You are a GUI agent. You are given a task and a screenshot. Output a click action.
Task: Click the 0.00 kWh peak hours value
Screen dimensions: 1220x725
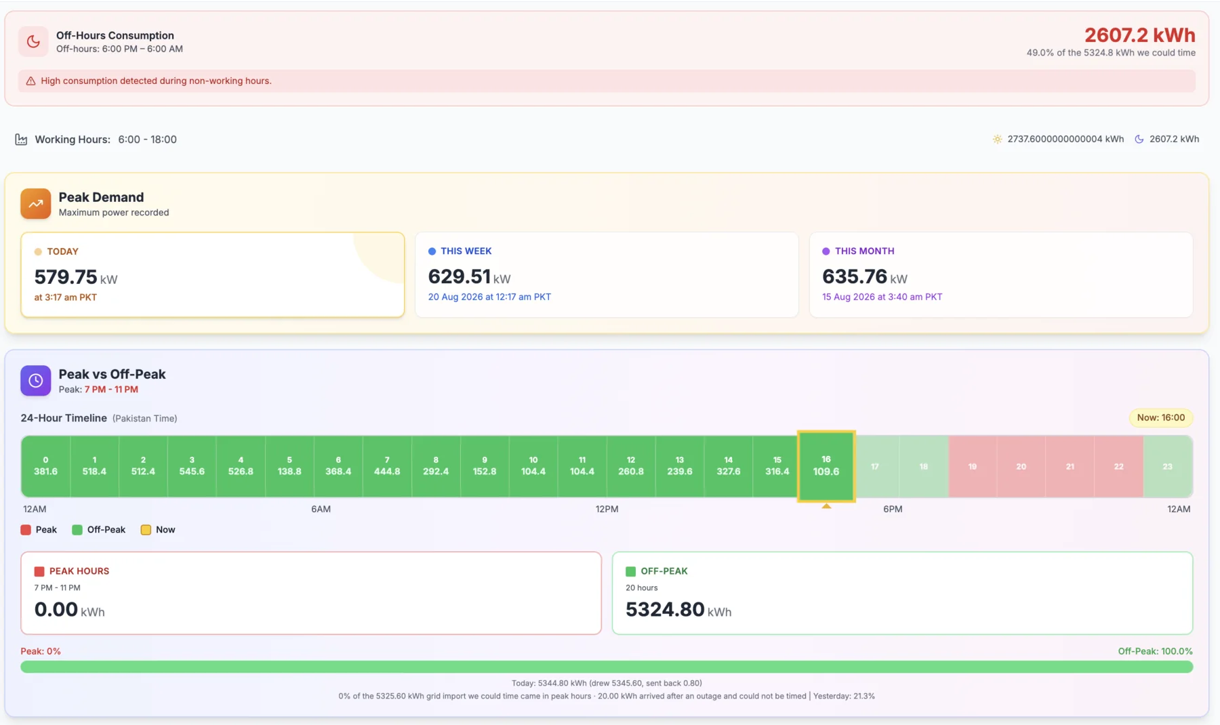click(x=69, y=610)
